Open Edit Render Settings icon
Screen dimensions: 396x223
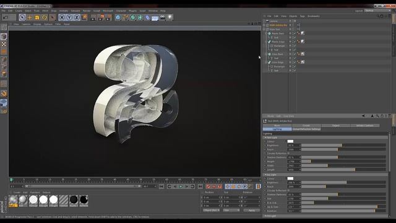(109, 17)
